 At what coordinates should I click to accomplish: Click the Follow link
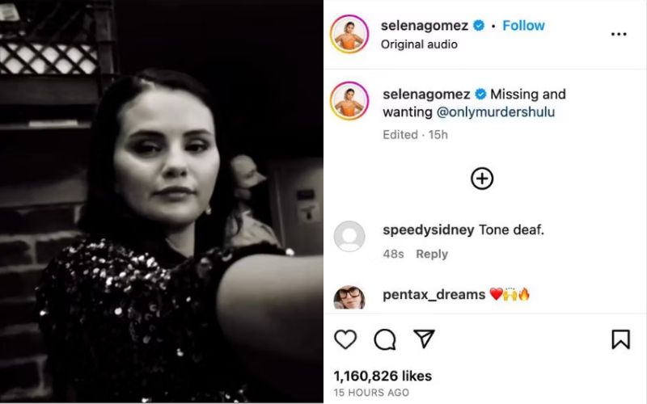(x=523, y=26)
